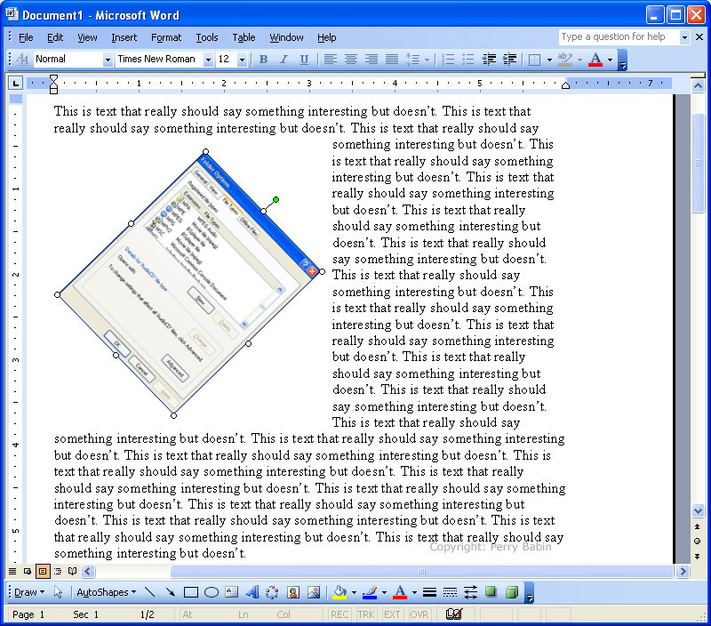Screen dimensions: 711x626
Task: Open the 3-D Style options
Action: tap(512, 592)
